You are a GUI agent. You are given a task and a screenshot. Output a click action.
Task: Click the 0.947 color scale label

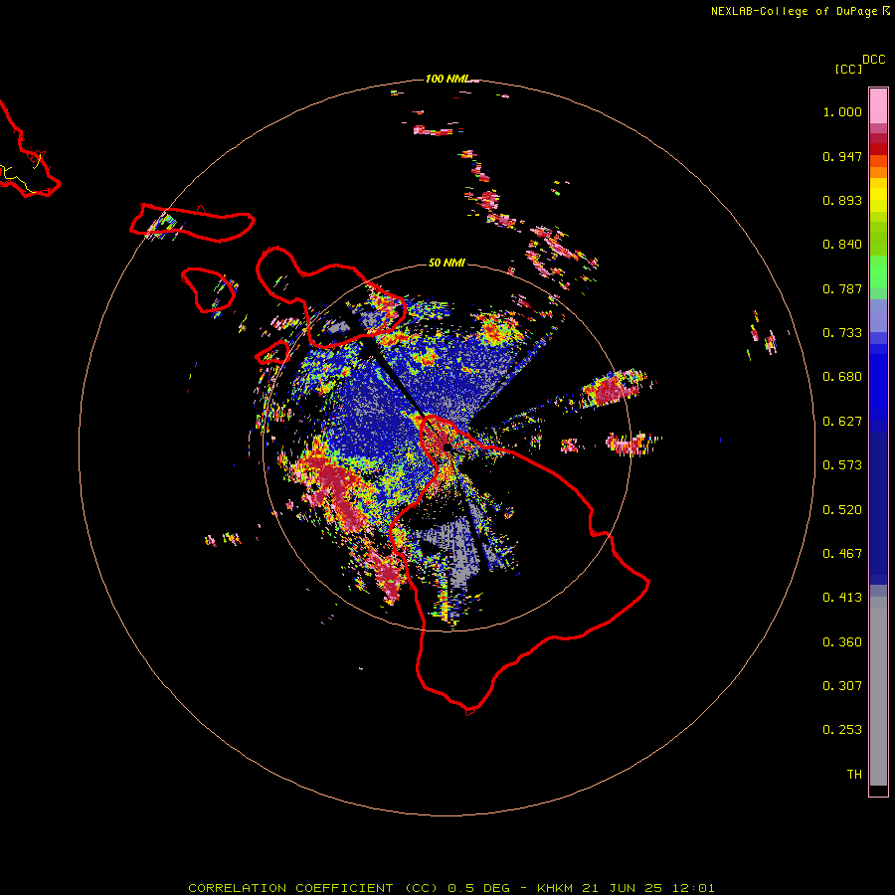tap(842, 156)
